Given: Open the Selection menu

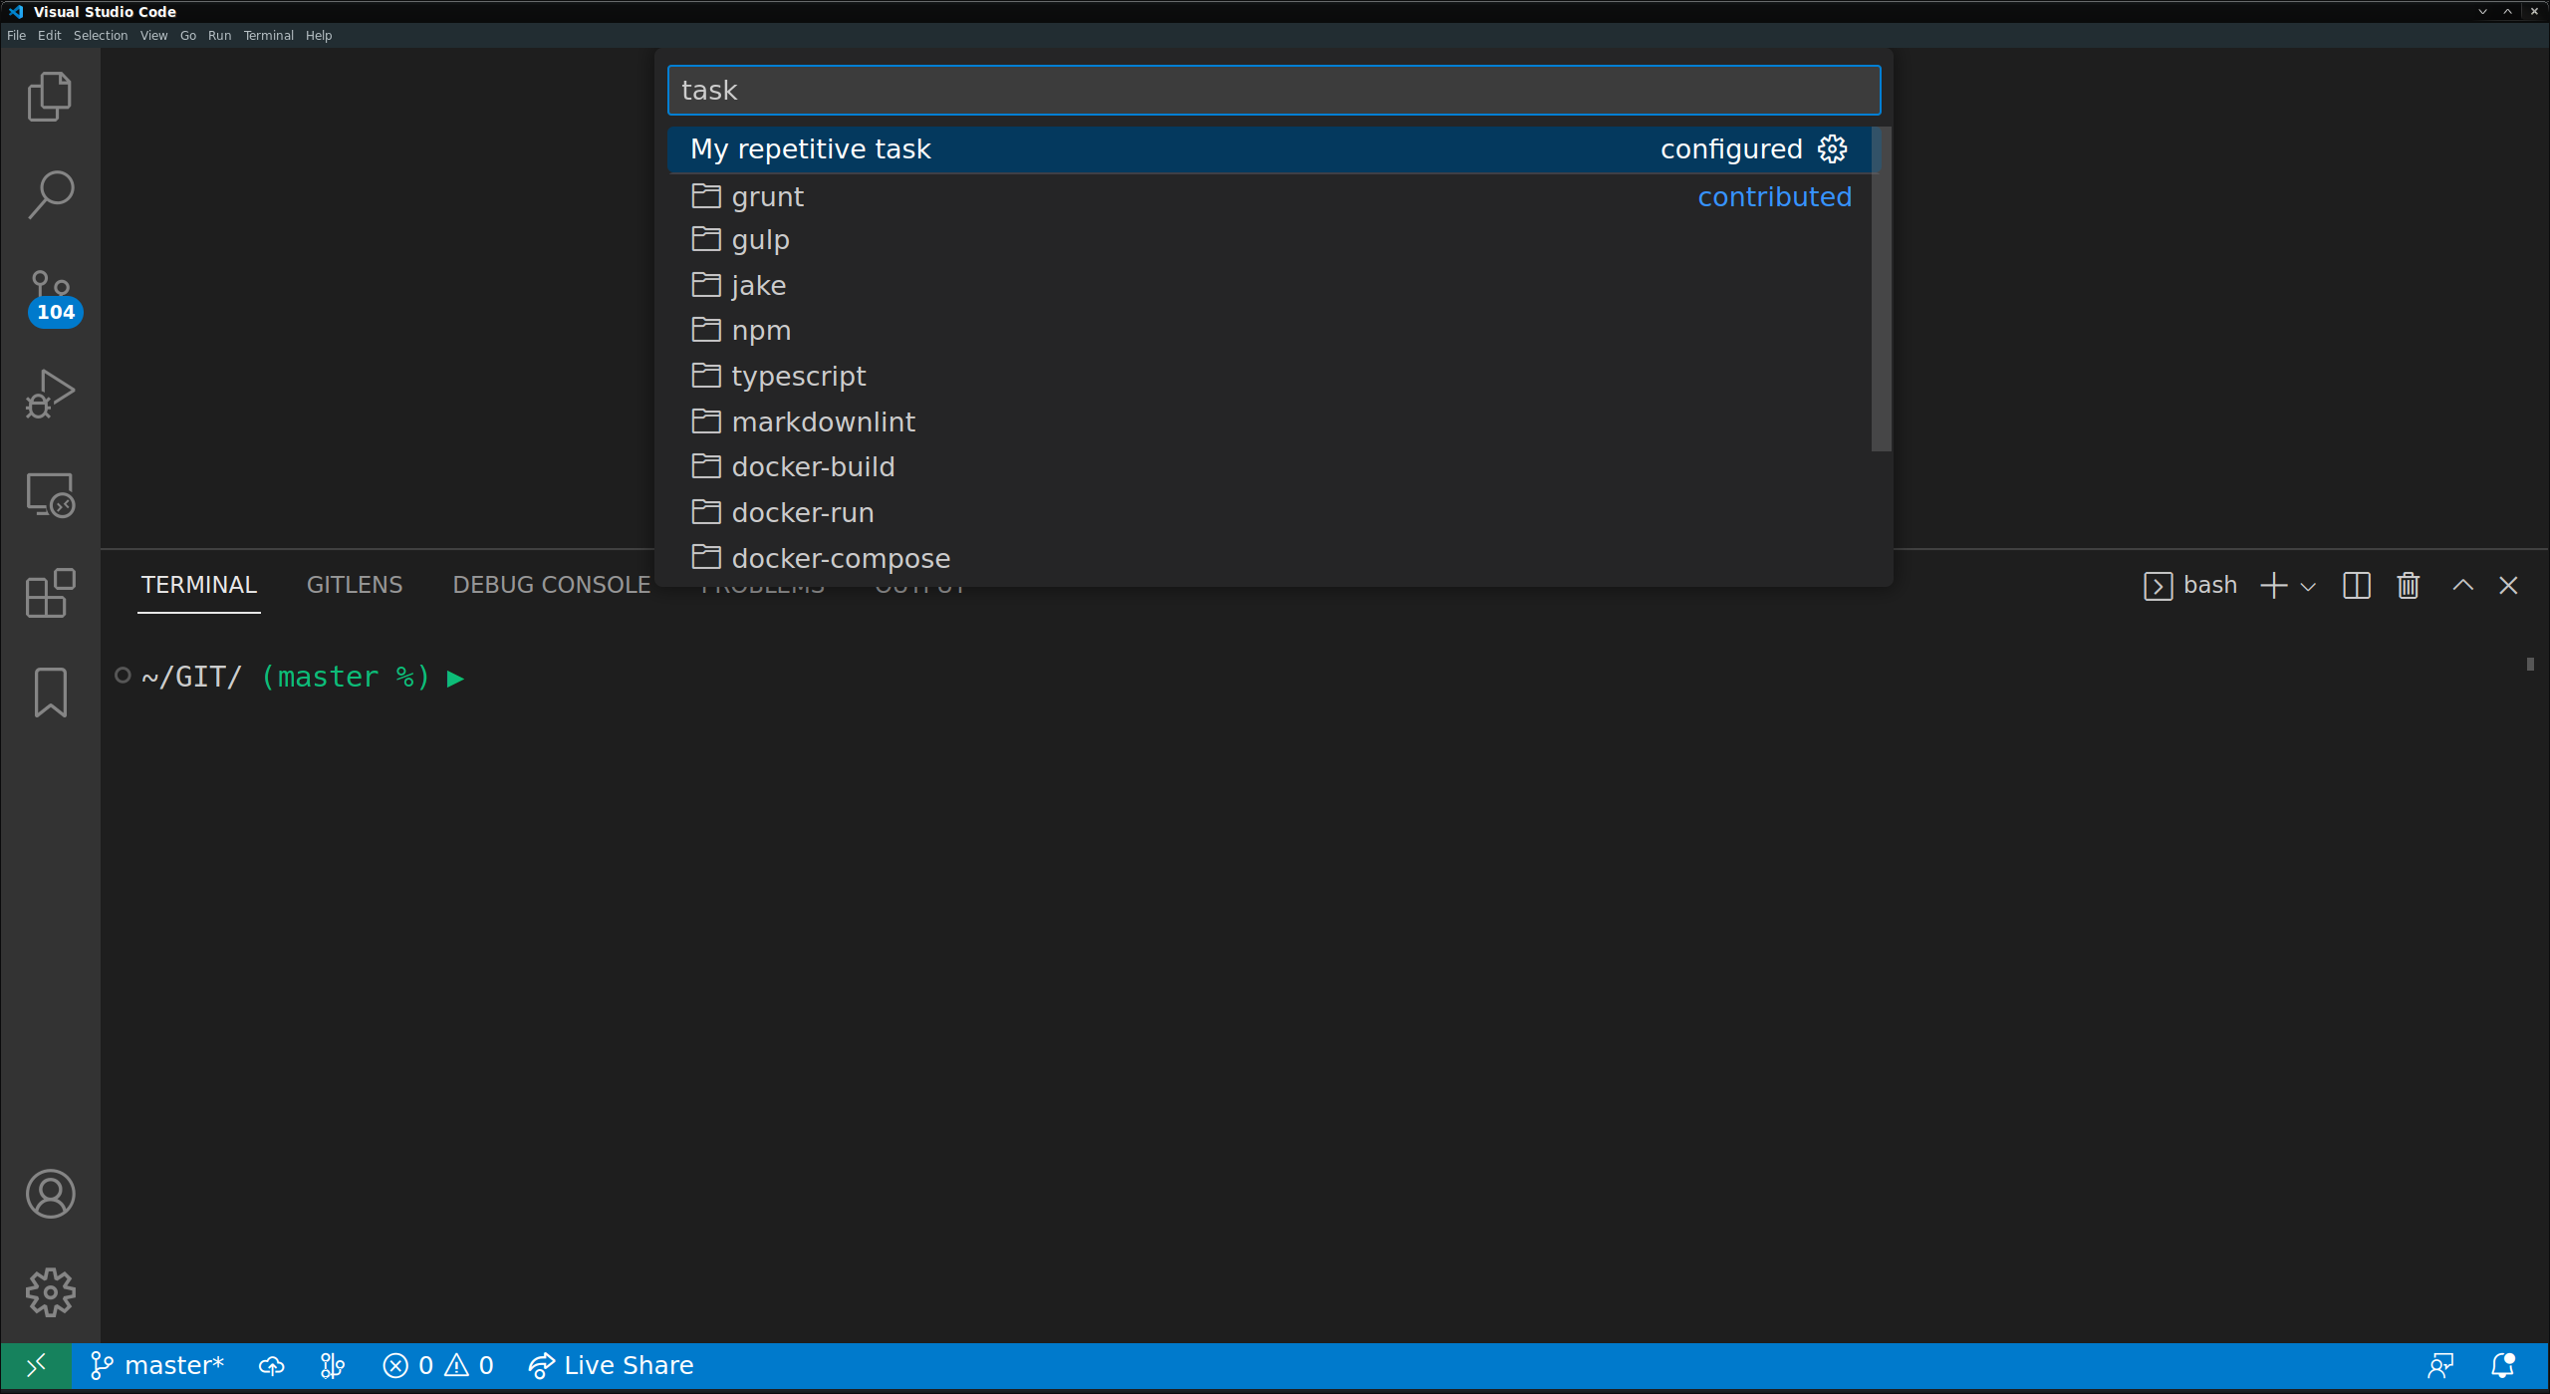Looking at the screenshot, I should pos(101,36).
